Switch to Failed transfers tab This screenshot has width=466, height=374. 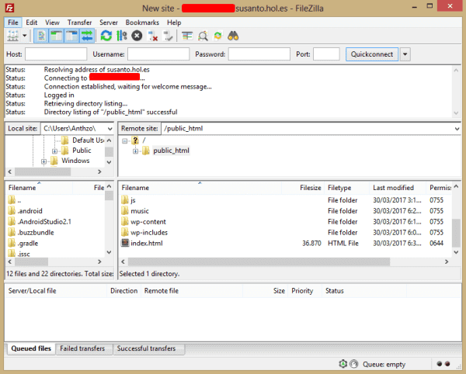click(82, 348)
